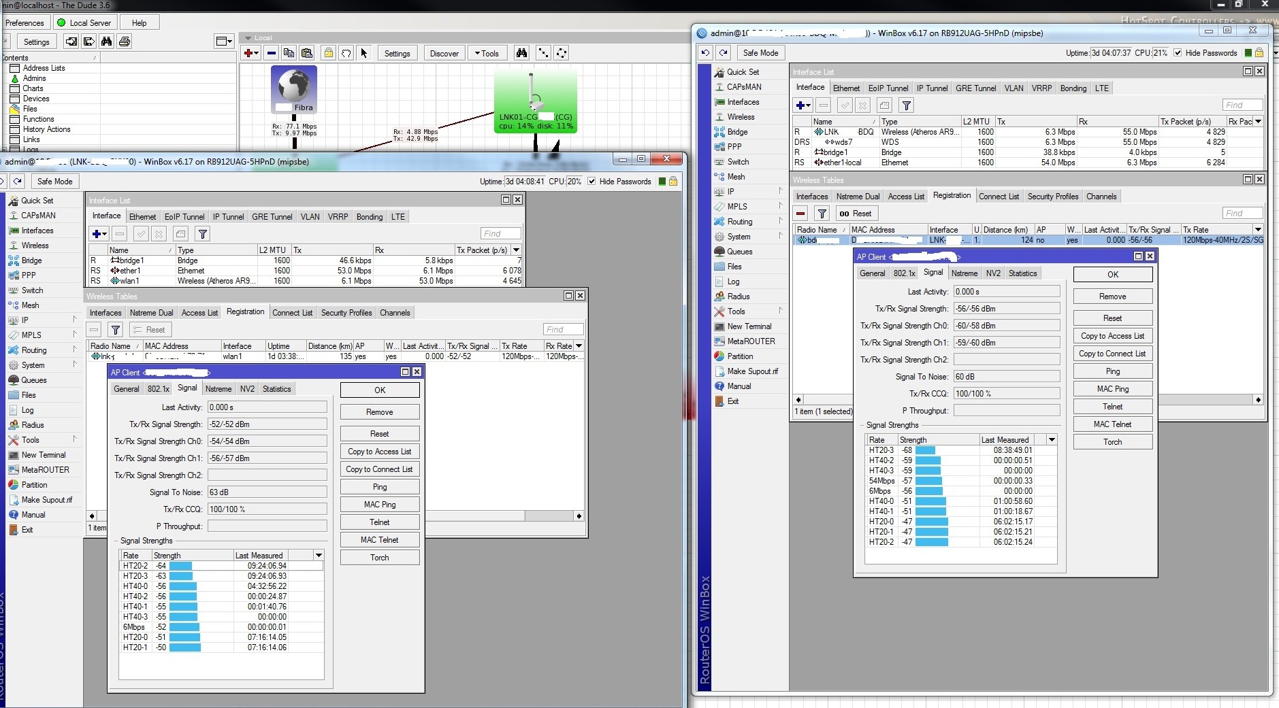This screenshot has width=1279, height=708.
Task: Click MAC Ping in the AP Client dialog showing 60 dB
Action: (1113, 389)
